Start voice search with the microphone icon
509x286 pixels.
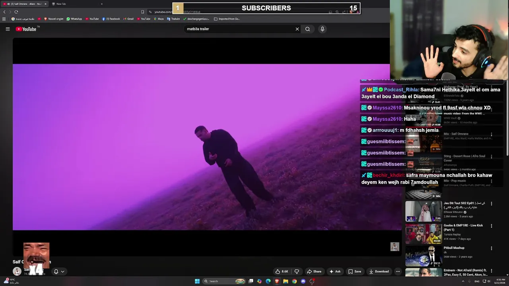pyautogui.click(x=322, y=29)
